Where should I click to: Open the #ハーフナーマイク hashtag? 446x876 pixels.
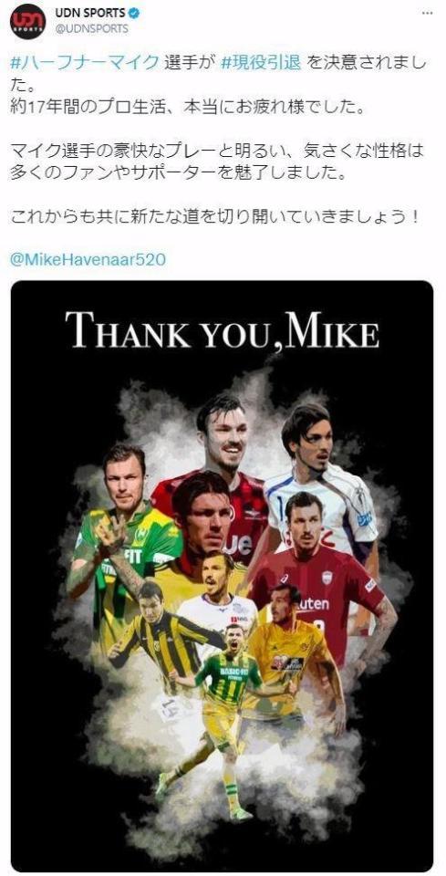coord(84,63)
